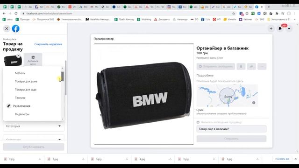Open the 4.jpg download options arrow
This screenshot has height=168, width=299.
pos(170,159)
